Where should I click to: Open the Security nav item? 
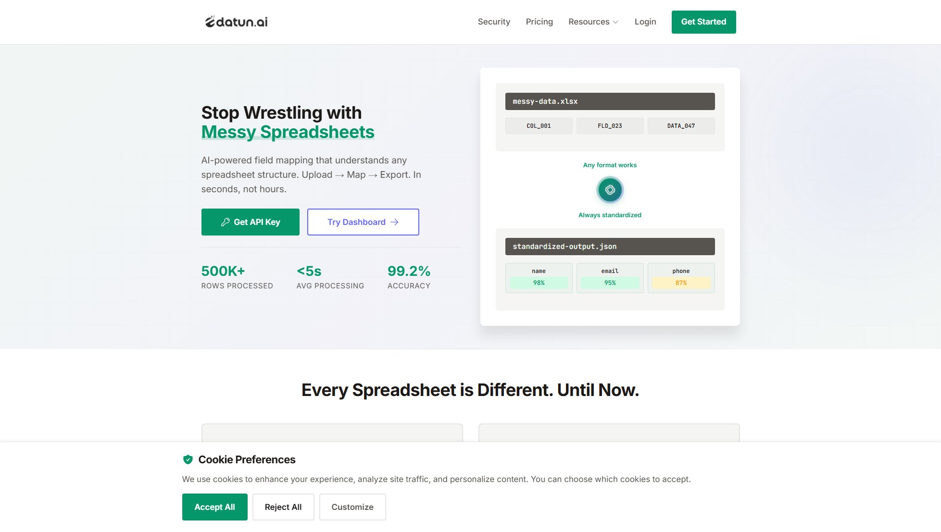click(493, 22)
